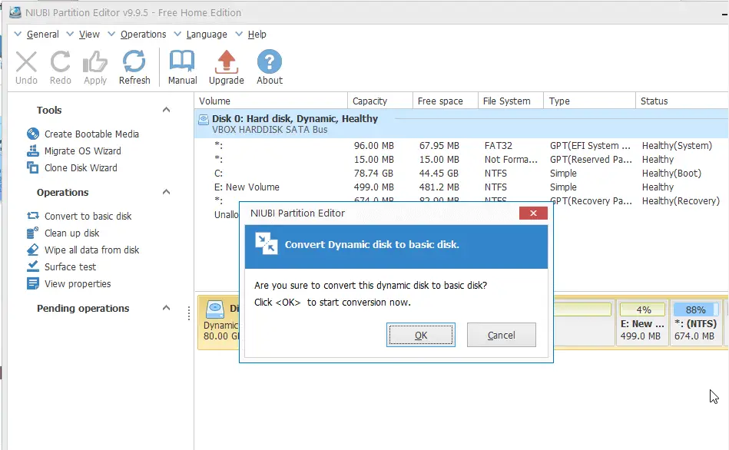Screen dimensions: 729x450
Task: Launch Migrate OS Wizard
Action: point(83,151)
